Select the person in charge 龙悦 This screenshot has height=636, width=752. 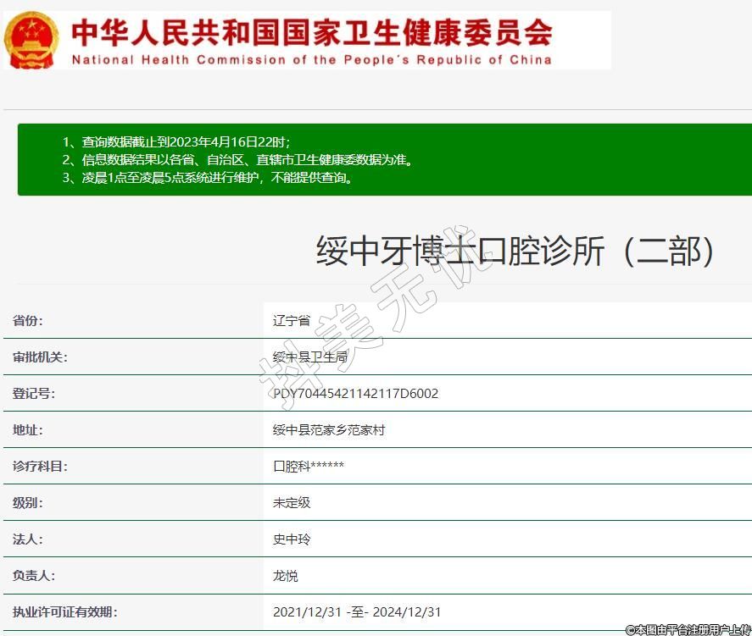tap(286, 576)
